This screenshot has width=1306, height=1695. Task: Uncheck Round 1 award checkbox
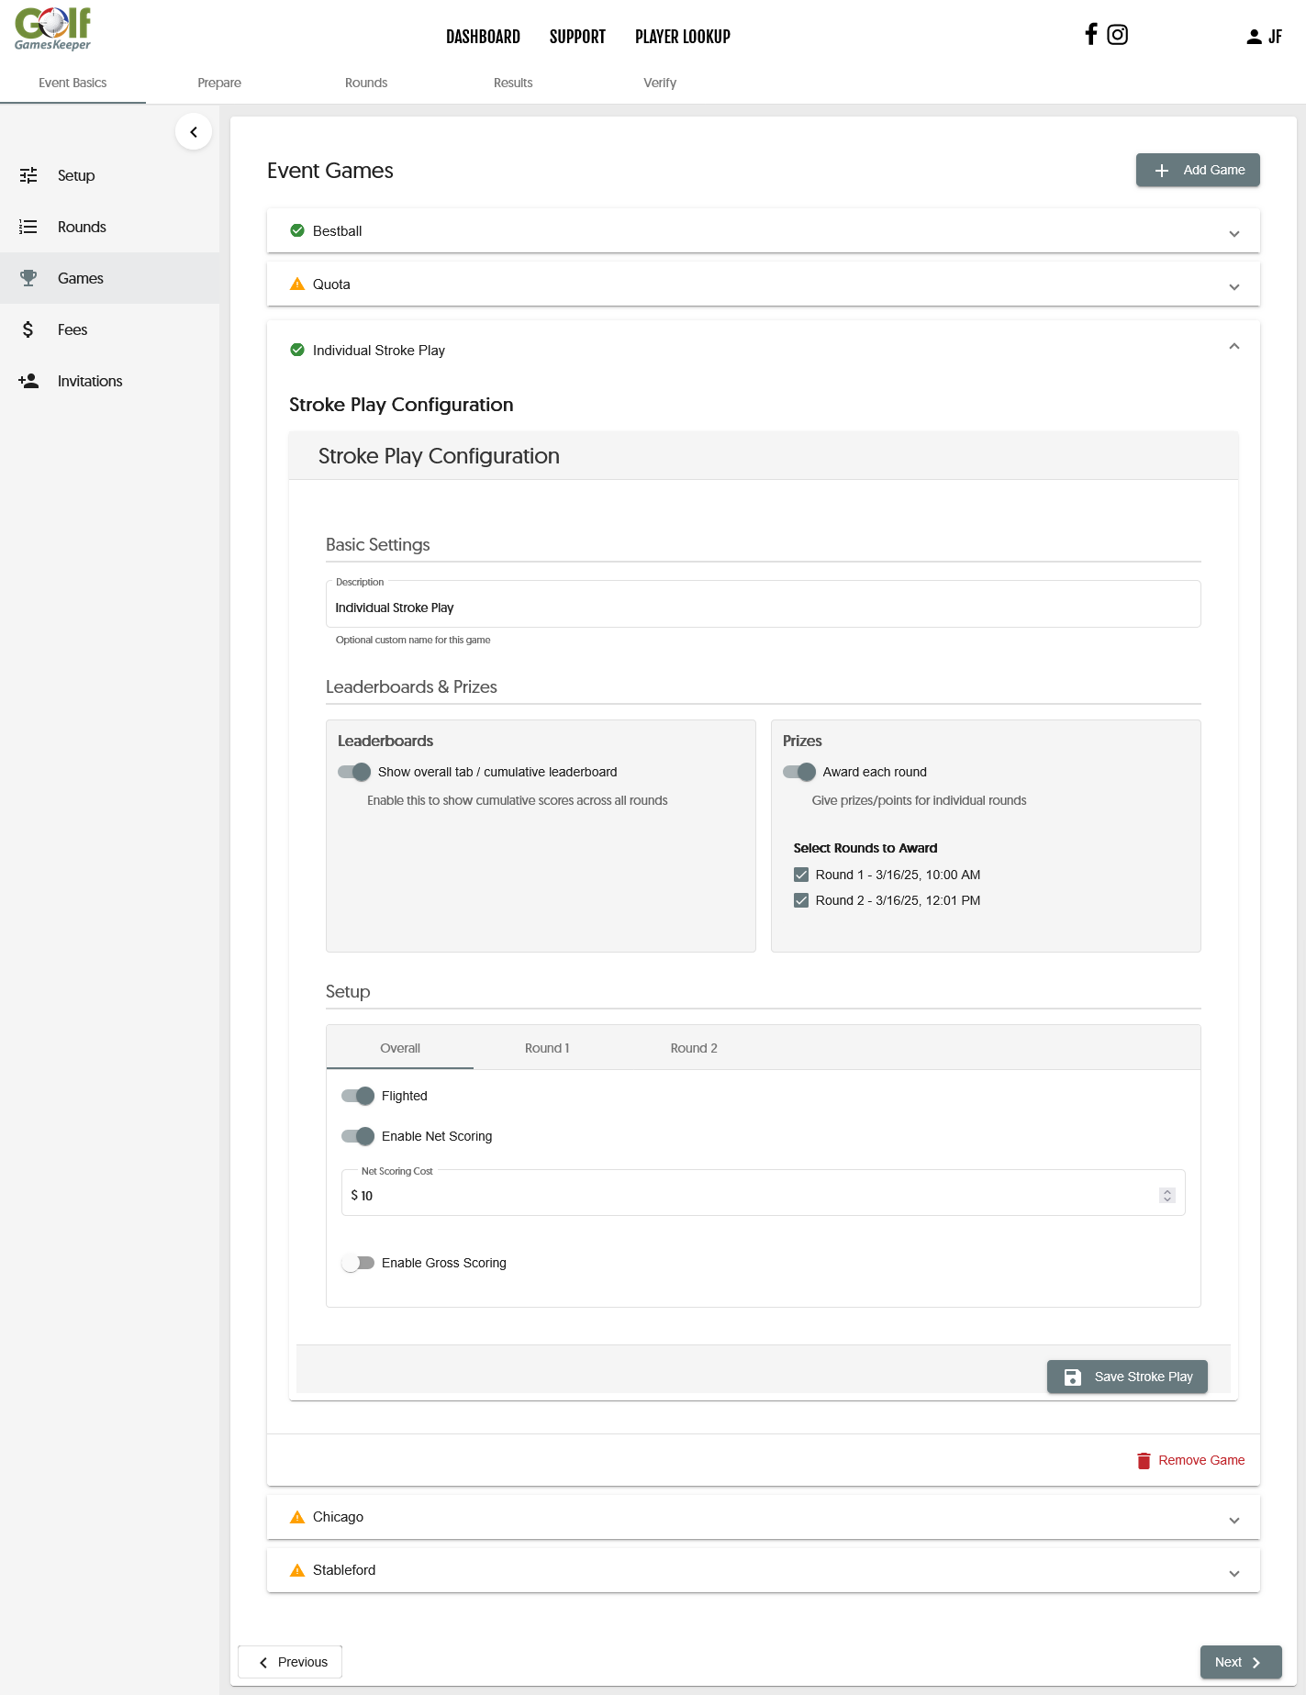(801, 875)
